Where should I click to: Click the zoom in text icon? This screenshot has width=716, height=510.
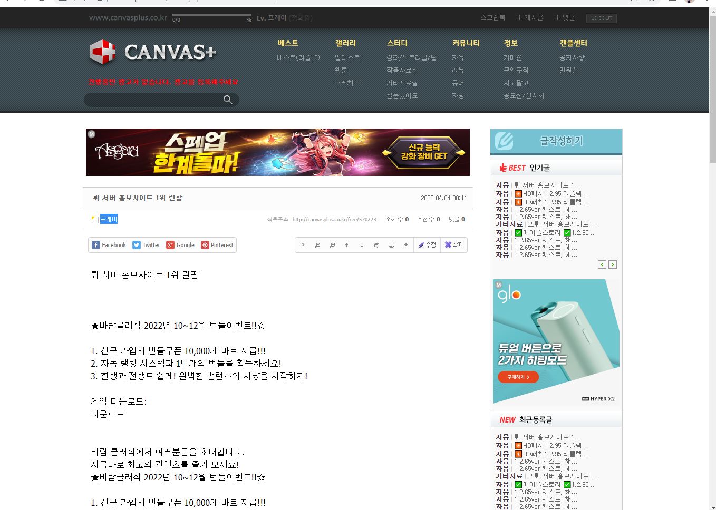[317, 245]
